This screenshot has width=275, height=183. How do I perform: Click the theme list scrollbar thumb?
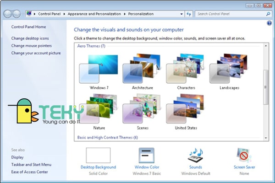(266, 87)
